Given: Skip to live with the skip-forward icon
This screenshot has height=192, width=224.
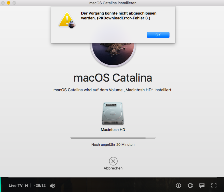Looking at the screenshot, I should tap(27, 185).
